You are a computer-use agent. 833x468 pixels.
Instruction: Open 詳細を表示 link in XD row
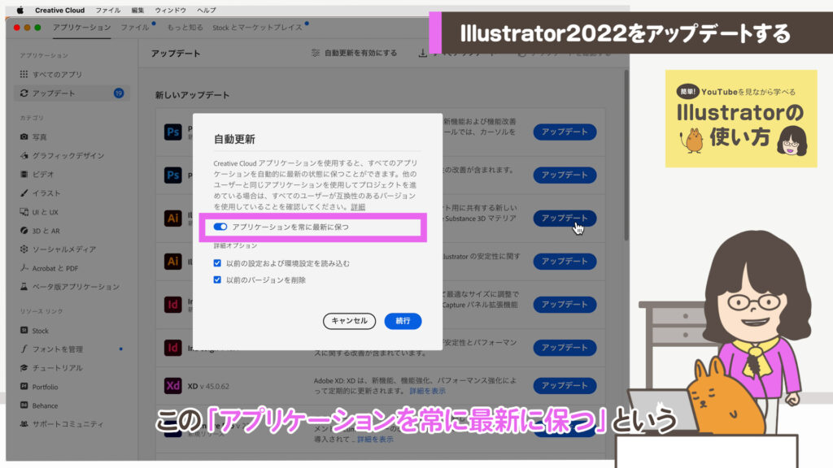pos(427,391)
